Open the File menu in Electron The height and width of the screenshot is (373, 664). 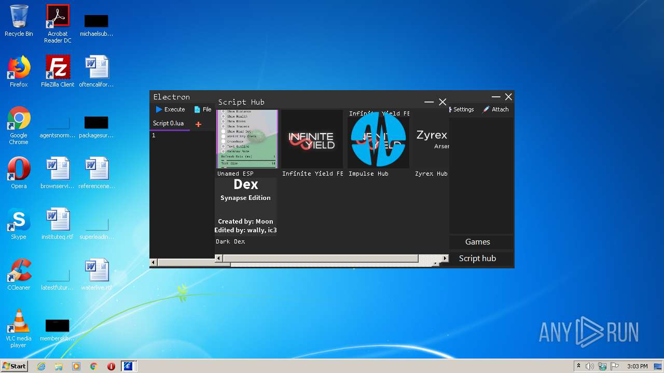[x=203, y=109]
